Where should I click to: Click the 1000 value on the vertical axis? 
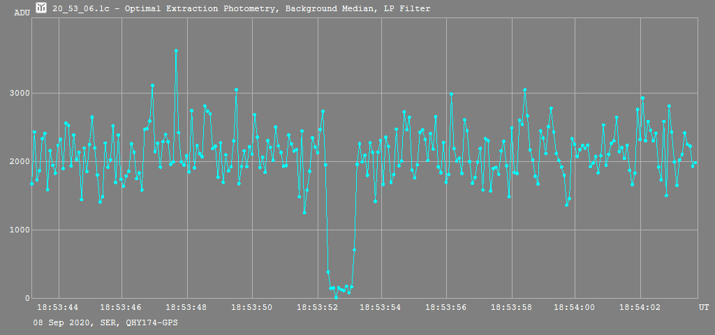coord(15,230)
